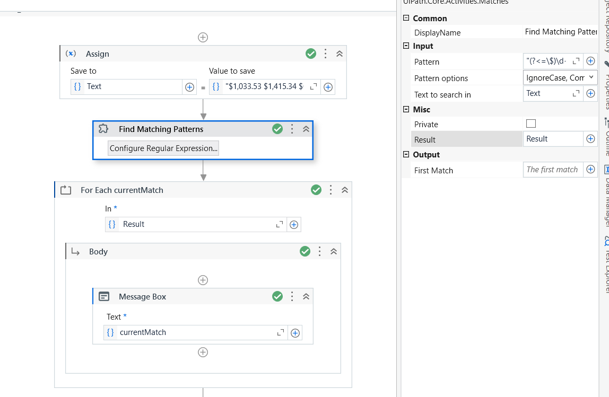Click the plus button next to the Result property
The width and height of the screenshot is (609, 397).
[590, 139]
